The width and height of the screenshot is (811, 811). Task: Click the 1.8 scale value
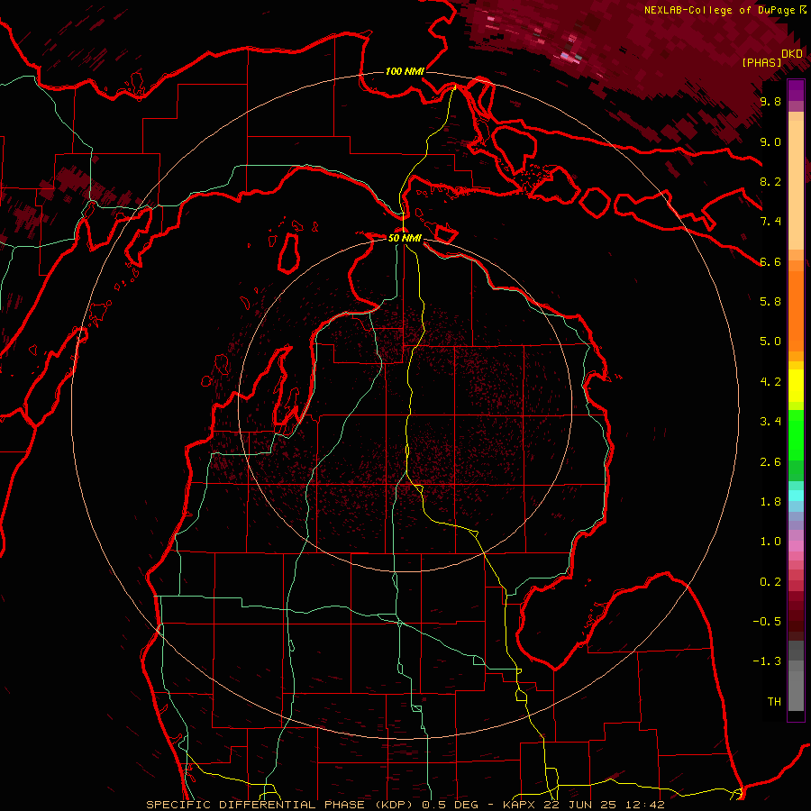(770, 502)
